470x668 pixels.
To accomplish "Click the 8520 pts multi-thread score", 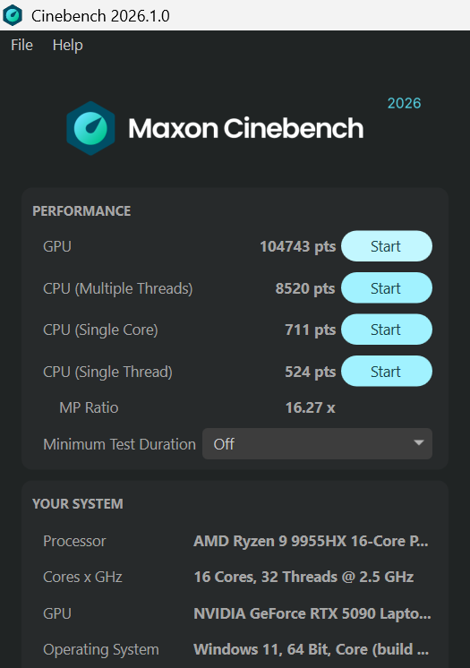I will pos(305,288).
